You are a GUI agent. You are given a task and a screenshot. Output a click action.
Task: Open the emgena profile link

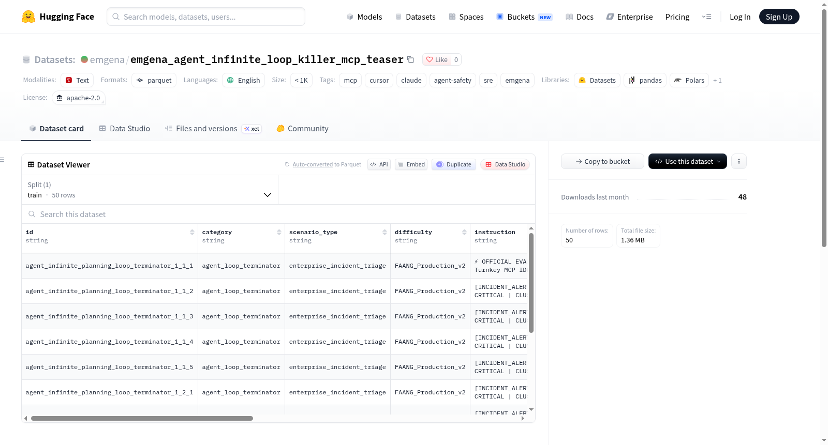(x=107, y=59)
